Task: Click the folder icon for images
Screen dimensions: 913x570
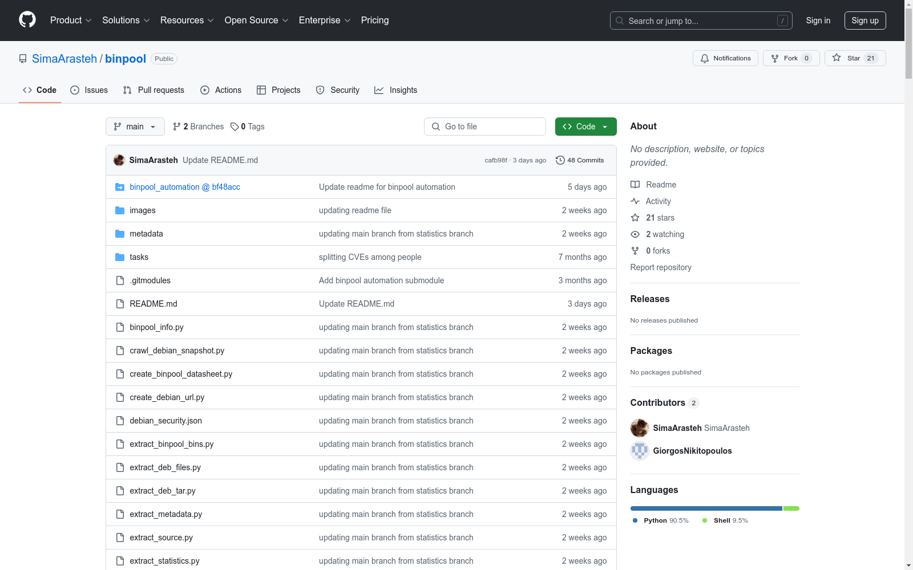Action: pyautogui.click(x=120, y=210)
